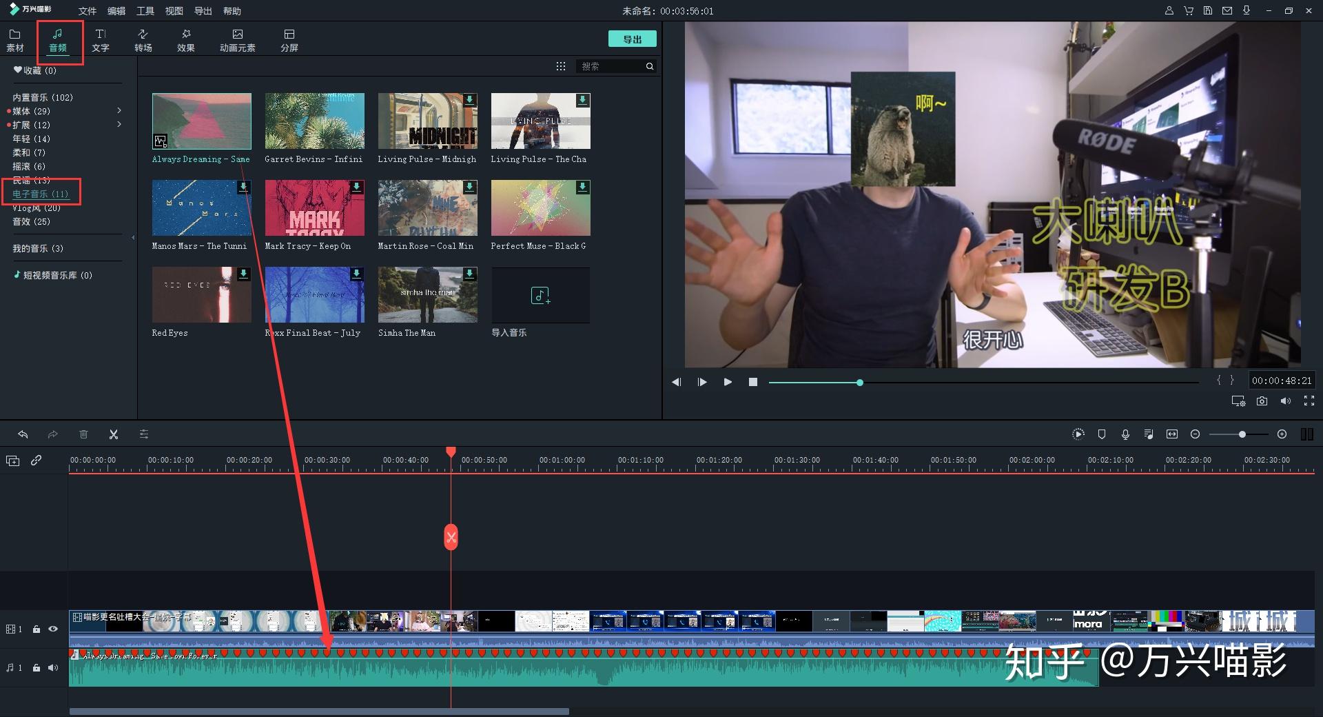Open 我的音乐 (3) folder

[38, 248]
